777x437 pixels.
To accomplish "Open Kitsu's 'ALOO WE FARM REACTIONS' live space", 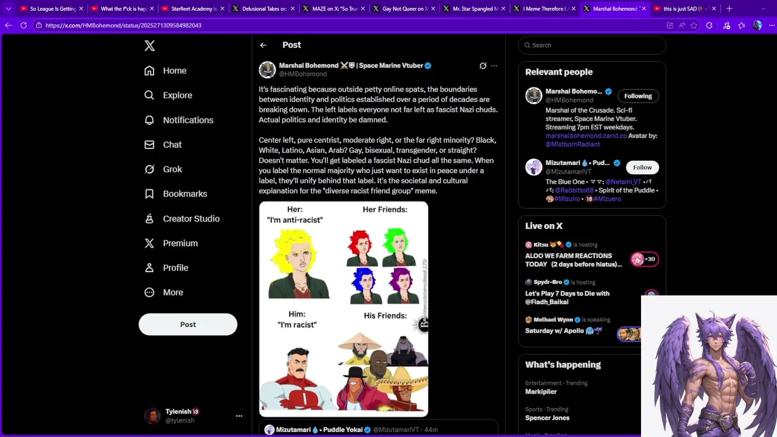I will pos(574,260).
